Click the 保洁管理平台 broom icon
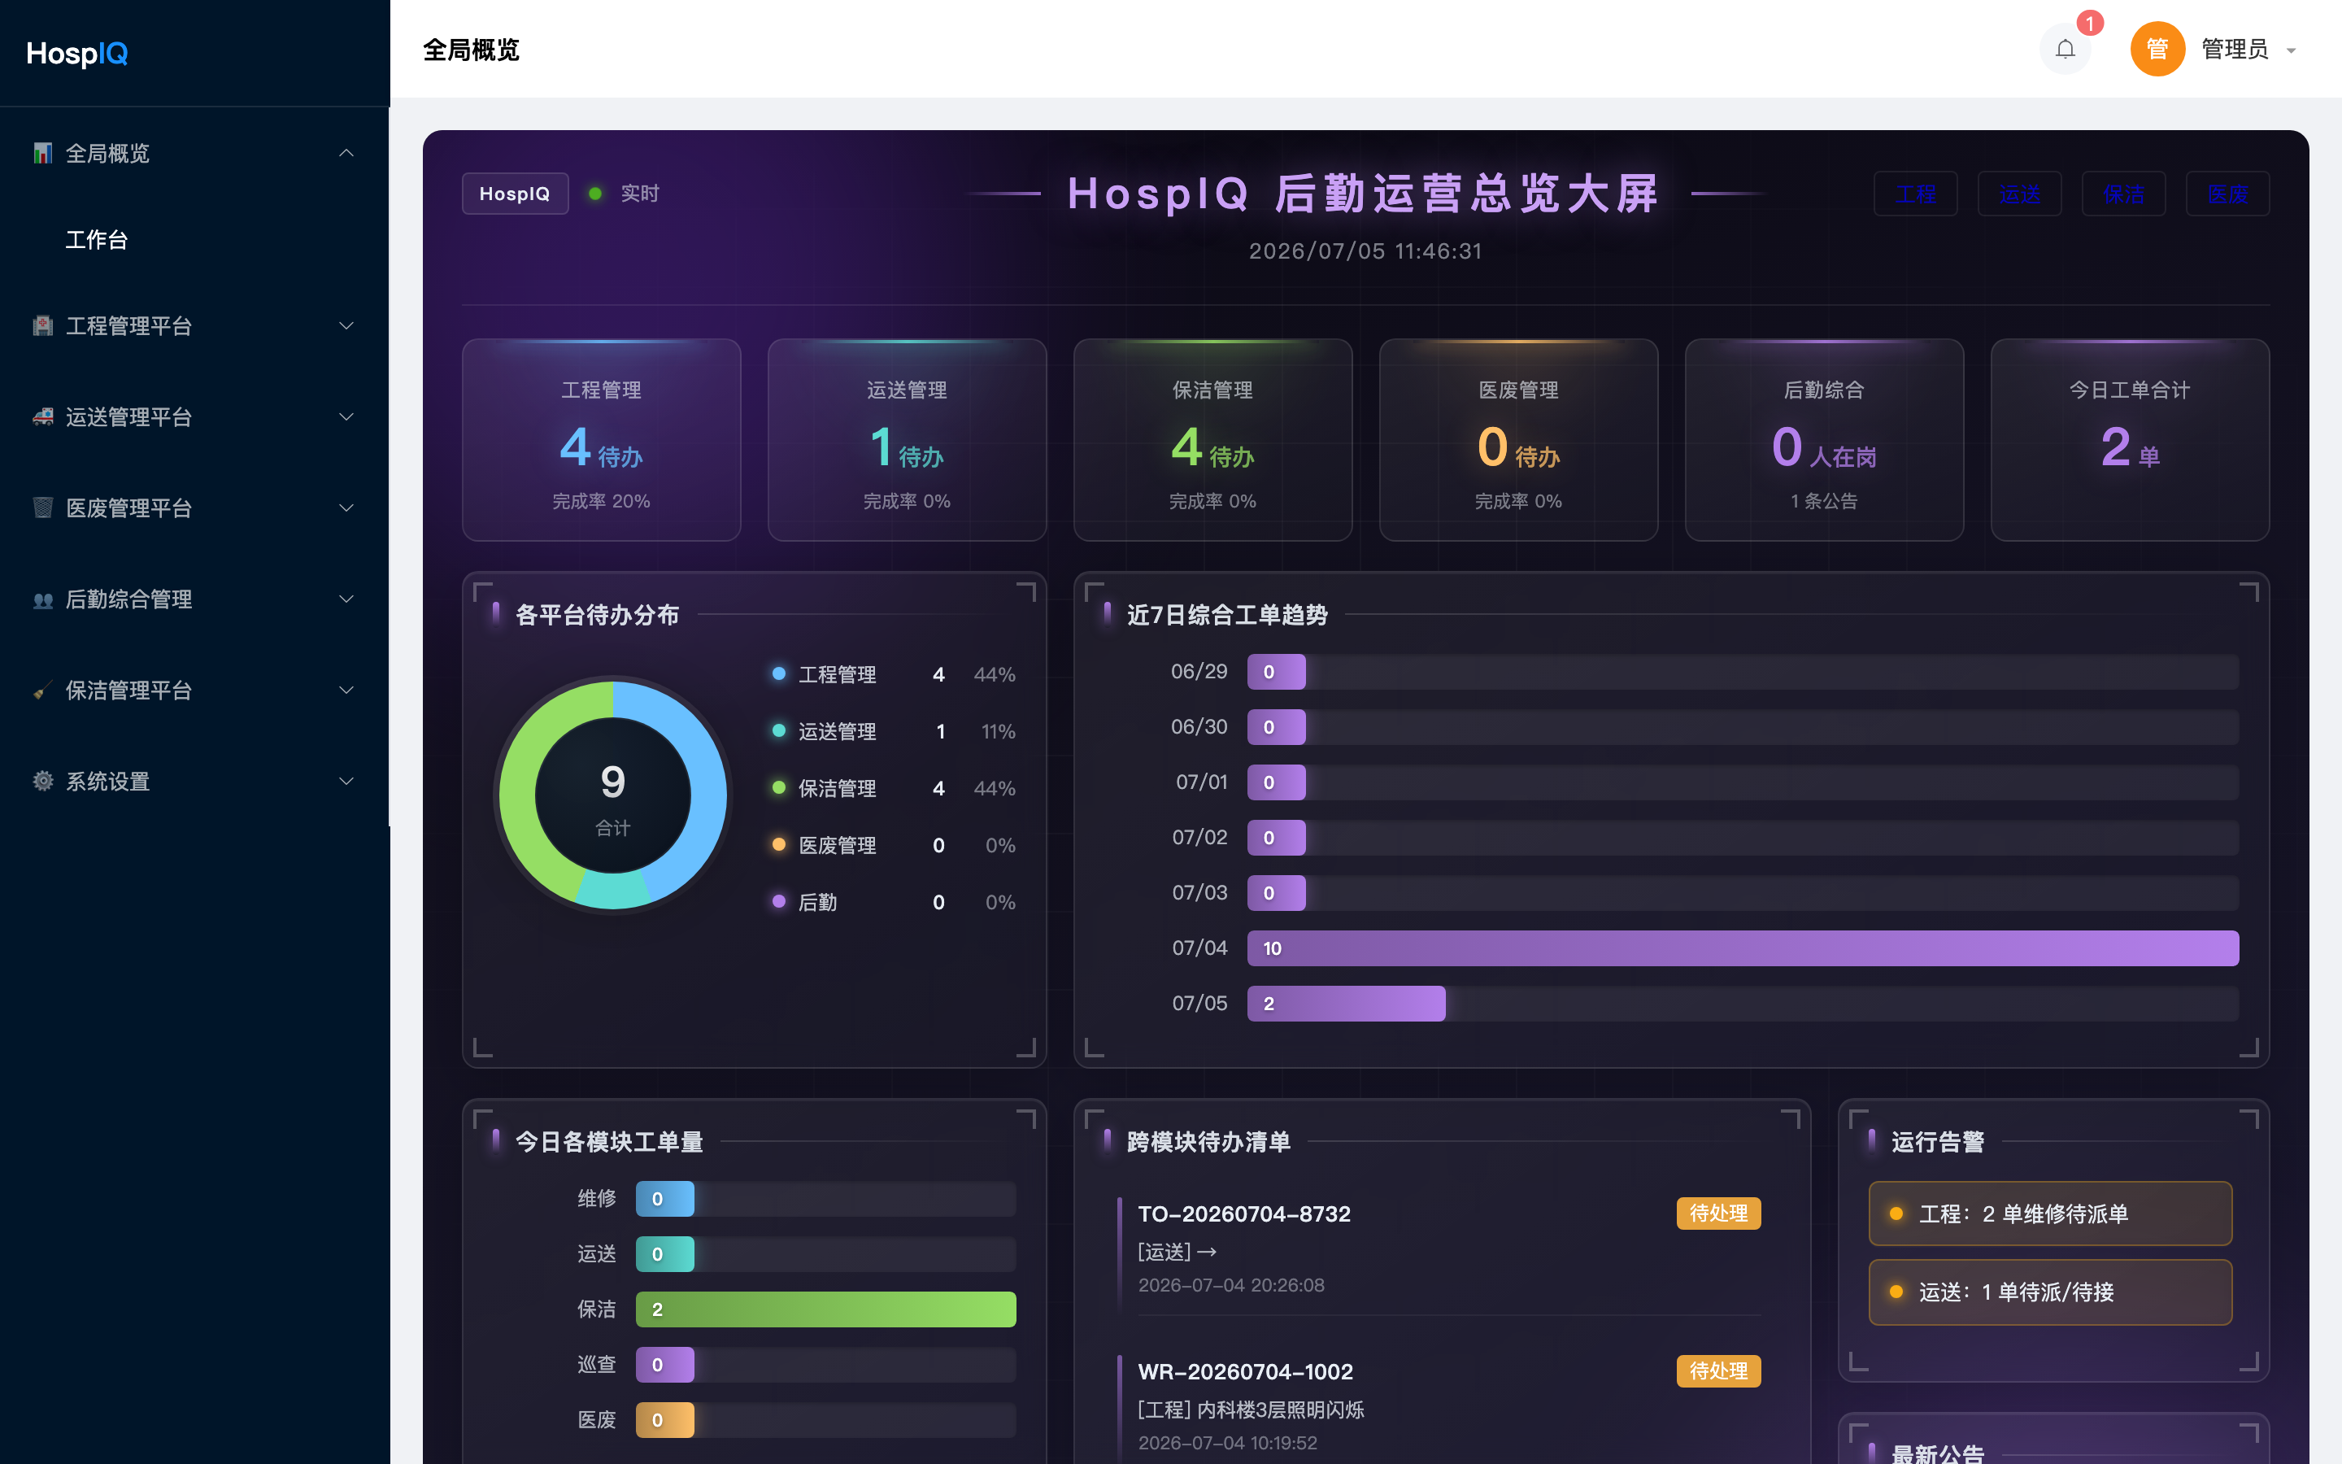 (x=42, y=691)
